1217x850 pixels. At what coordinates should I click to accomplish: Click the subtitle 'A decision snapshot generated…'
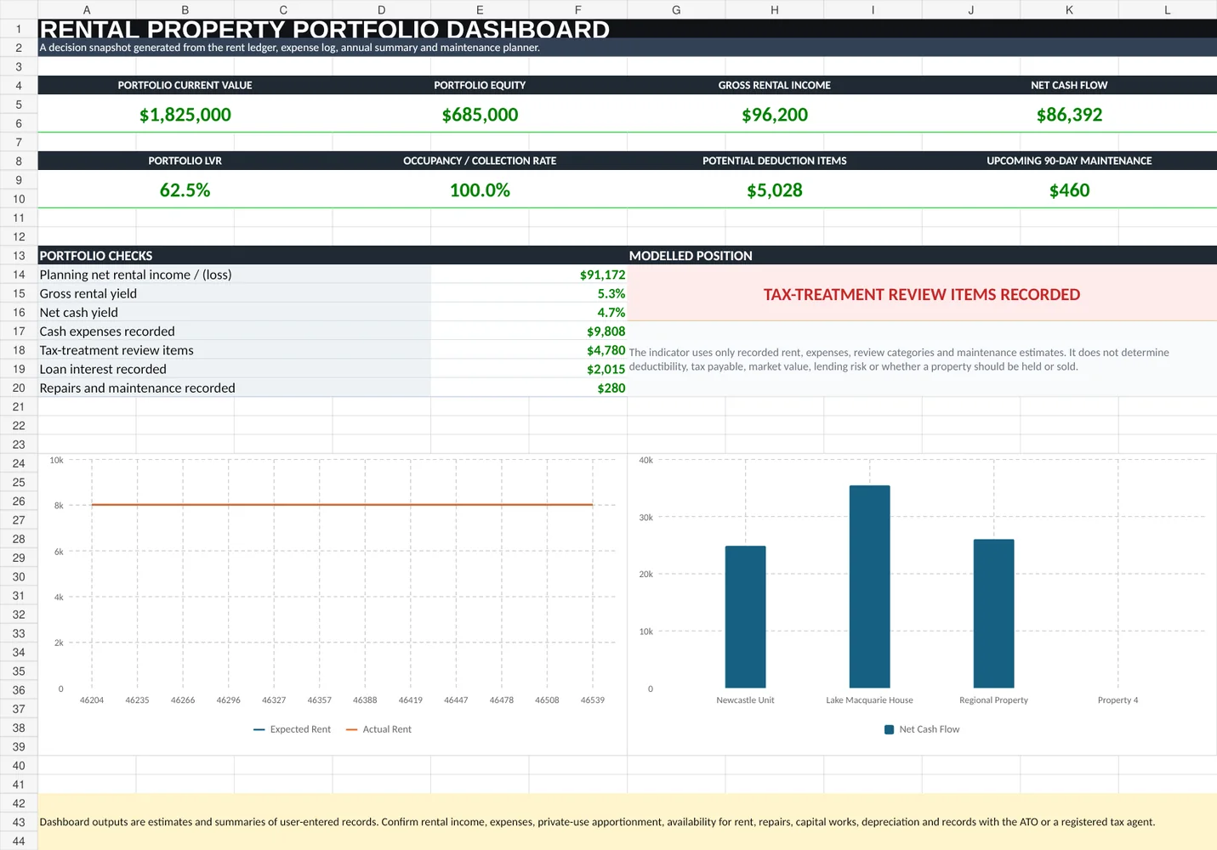289,48
